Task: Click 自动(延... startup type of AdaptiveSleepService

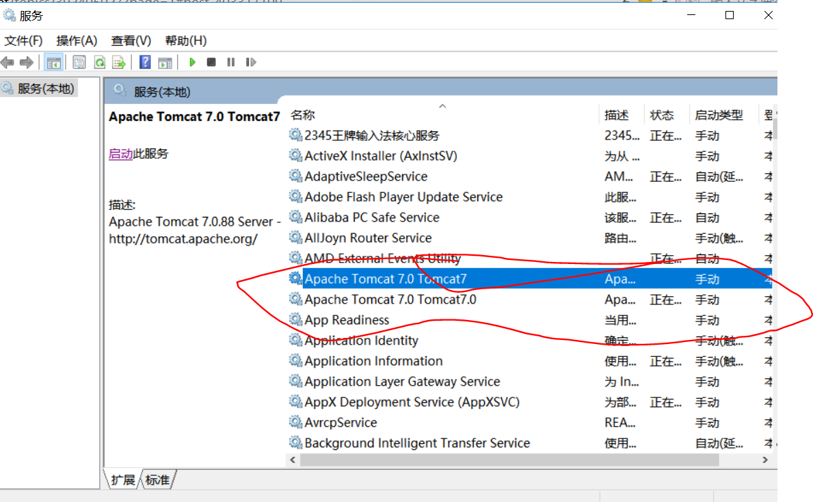Action: coord(719,177)
